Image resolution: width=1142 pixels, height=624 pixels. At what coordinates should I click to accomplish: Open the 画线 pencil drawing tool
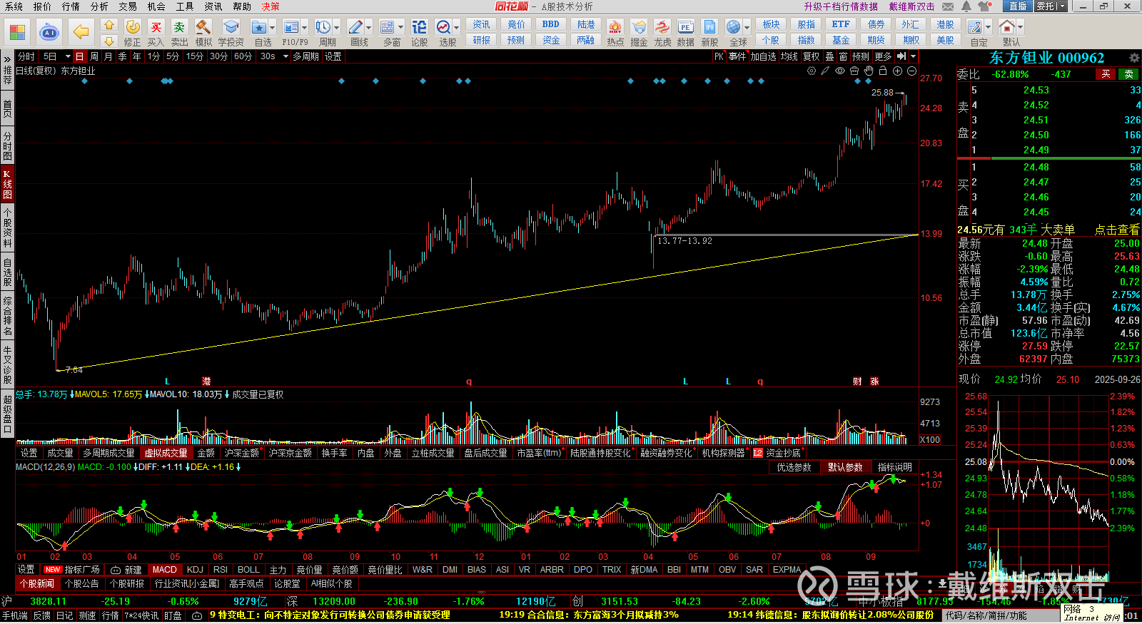click(355, 27)
